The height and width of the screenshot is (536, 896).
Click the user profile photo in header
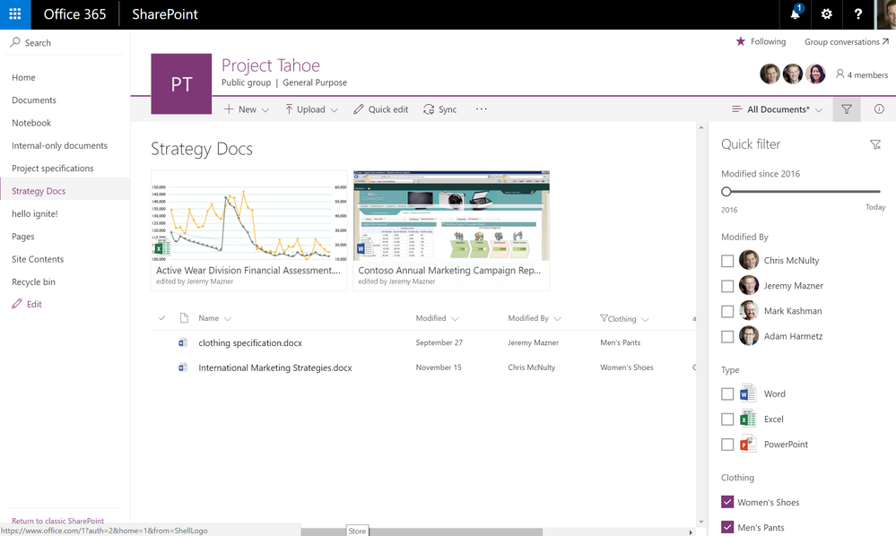click(886, 14)
